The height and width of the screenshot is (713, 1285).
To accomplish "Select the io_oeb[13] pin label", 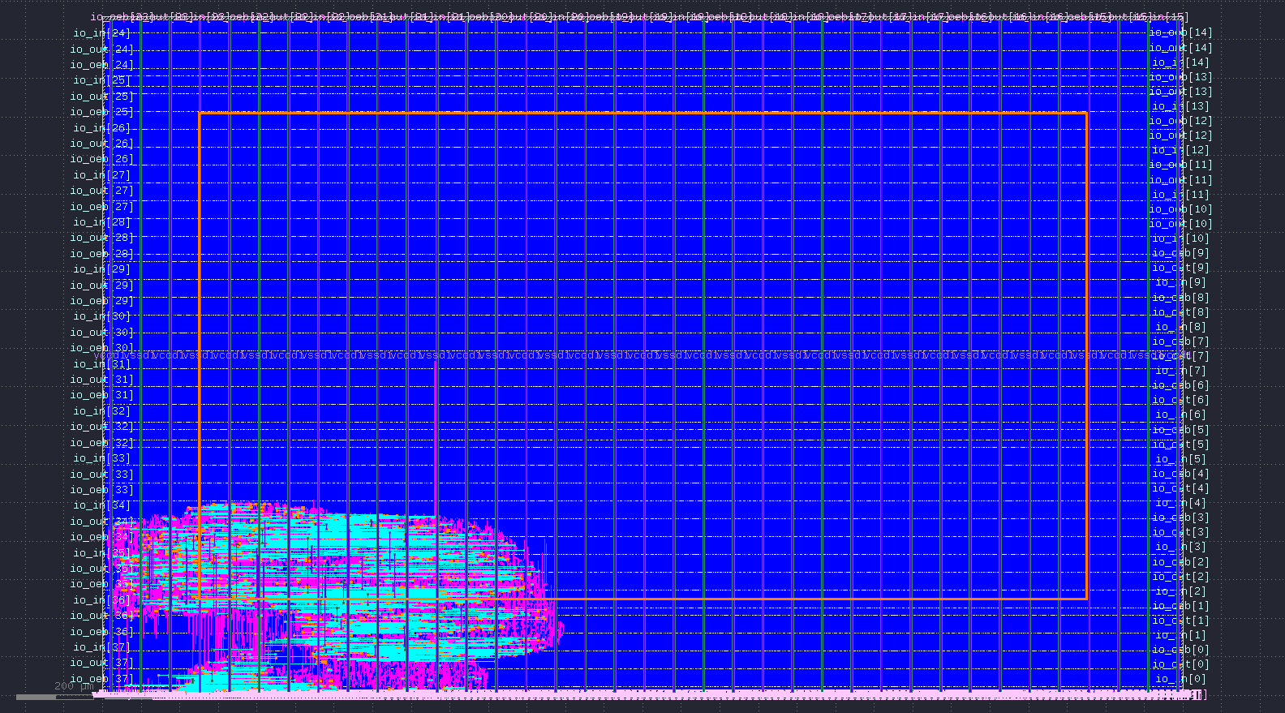I will click(x=1181, y=77).
